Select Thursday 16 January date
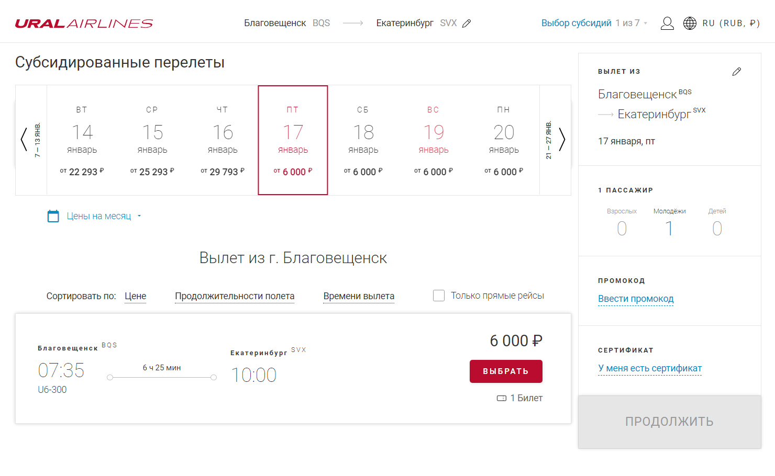The height and width of the screenshot is (476, 775). (x=223, y=140)
